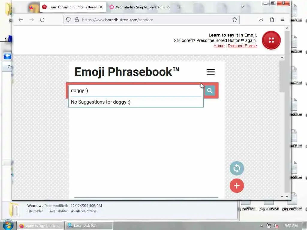
Task: Open the Home link
Action: tap(219, 46)
